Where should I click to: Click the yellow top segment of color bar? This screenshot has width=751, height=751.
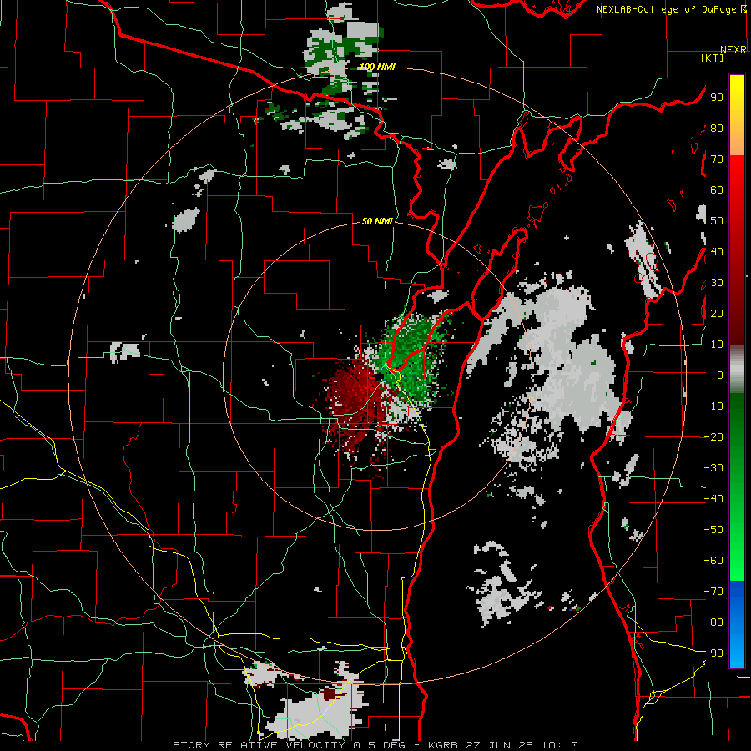point(737,115)
